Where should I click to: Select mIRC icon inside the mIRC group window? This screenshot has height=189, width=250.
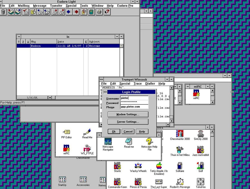[x=196, y=95]
